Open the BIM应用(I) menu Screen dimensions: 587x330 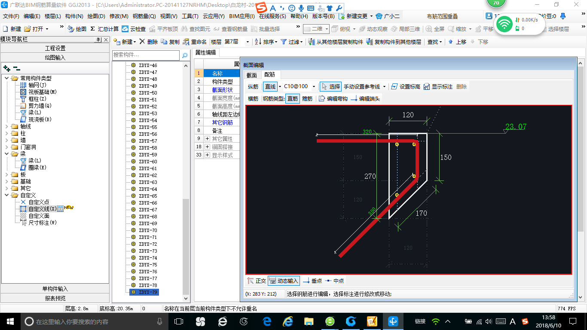coord(242,16)
